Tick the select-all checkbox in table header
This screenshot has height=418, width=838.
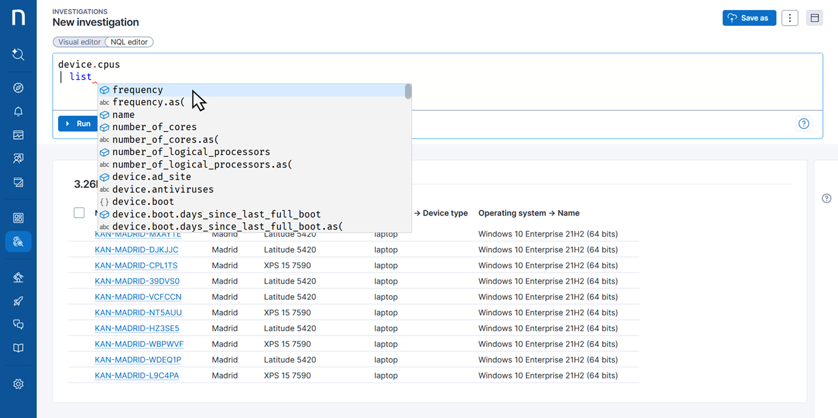click(x=79, y=213)
